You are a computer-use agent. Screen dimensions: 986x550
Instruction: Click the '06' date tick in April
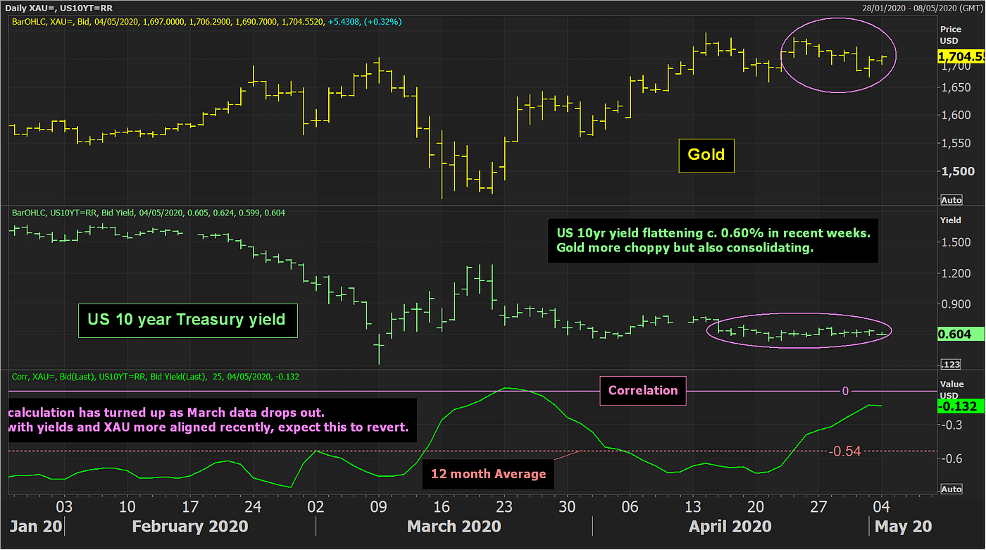[630, 506]
